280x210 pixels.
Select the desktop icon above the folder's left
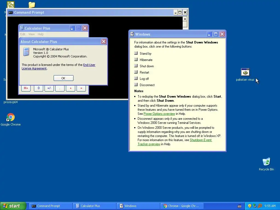coord(11,5)
